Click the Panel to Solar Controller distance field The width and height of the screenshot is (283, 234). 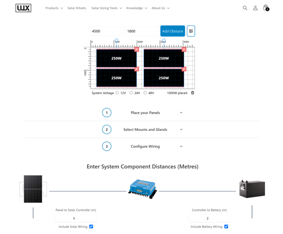(x=76, y=219)
